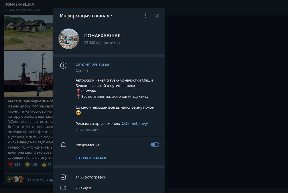This screenshot has width=288, height=193.
Task: Toggle the Уведомления switch off
Action: point(154,145)
